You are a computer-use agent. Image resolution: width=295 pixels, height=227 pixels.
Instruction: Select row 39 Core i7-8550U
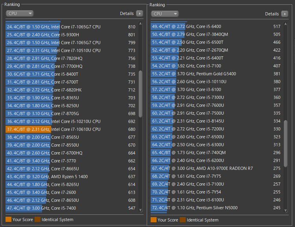pyautogui.click(x=71, y=145)
